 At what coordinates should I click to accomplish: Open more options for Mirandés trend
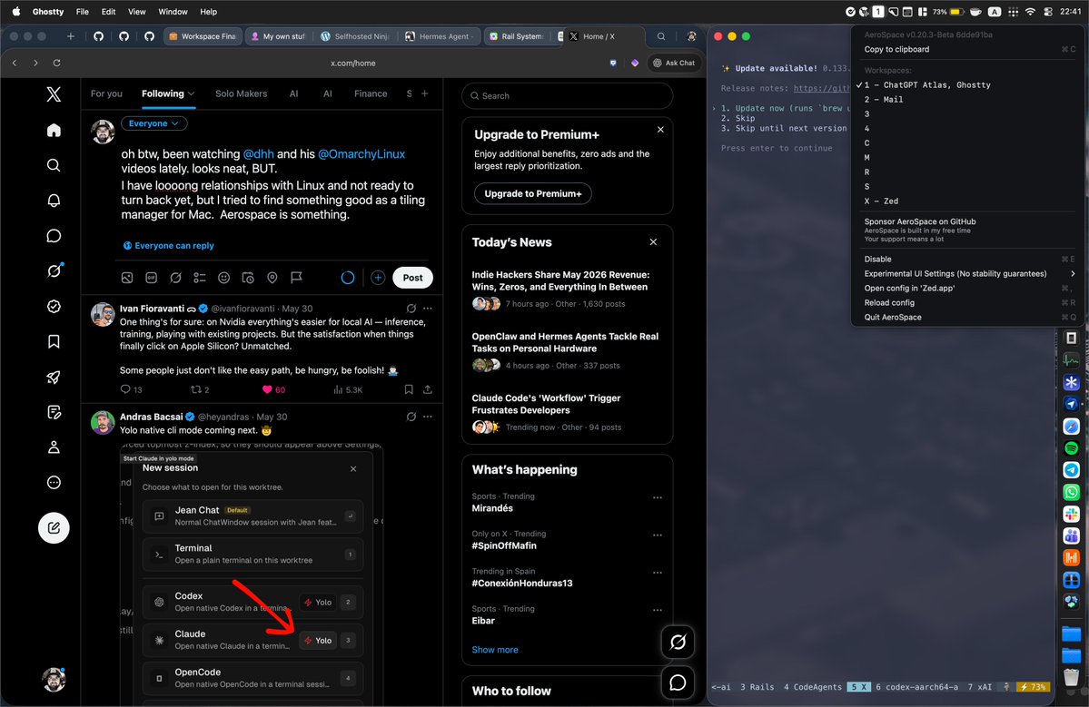tap(657, 497)
